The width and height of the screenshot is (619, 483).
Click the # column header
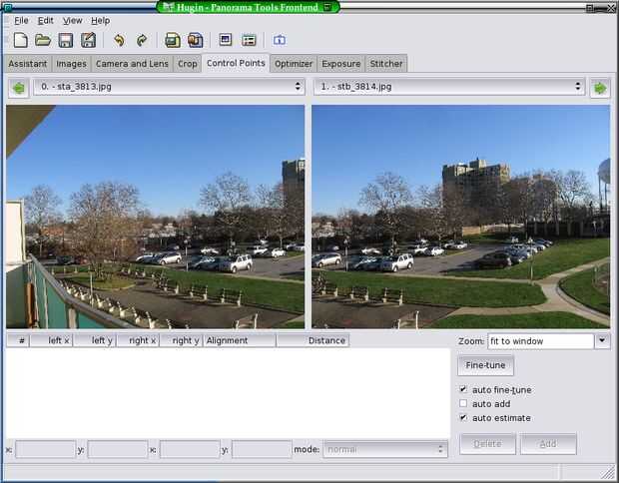coord(18,340)
